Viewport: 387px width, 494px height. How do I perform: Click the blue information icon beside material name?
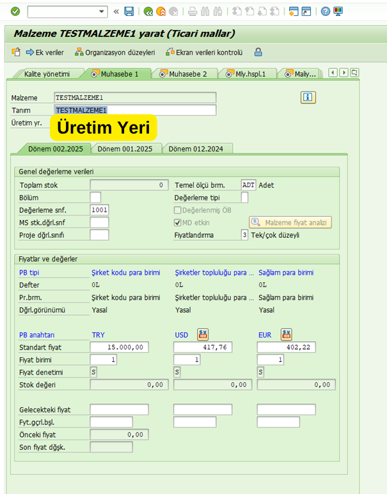click(308, 97)
